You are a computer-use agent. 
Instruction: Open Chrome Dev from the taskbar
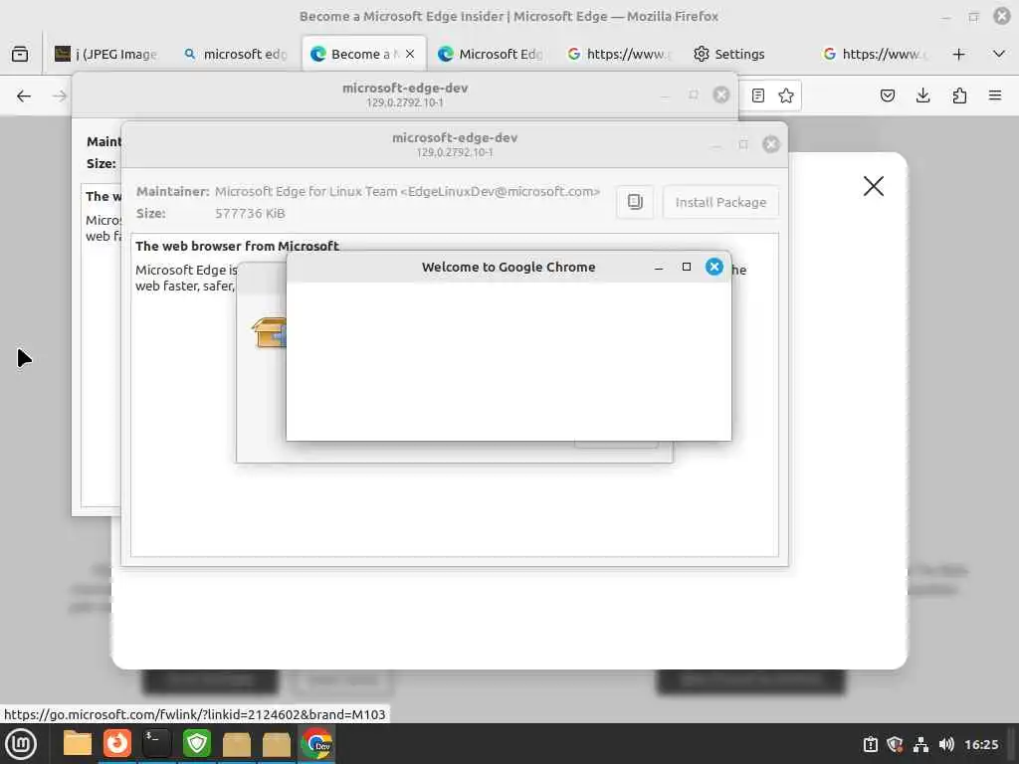point(316,743)
